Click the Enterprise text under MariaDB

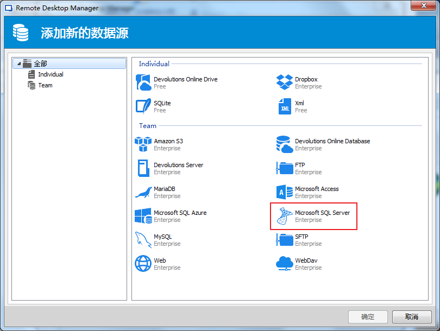[167, 196]
